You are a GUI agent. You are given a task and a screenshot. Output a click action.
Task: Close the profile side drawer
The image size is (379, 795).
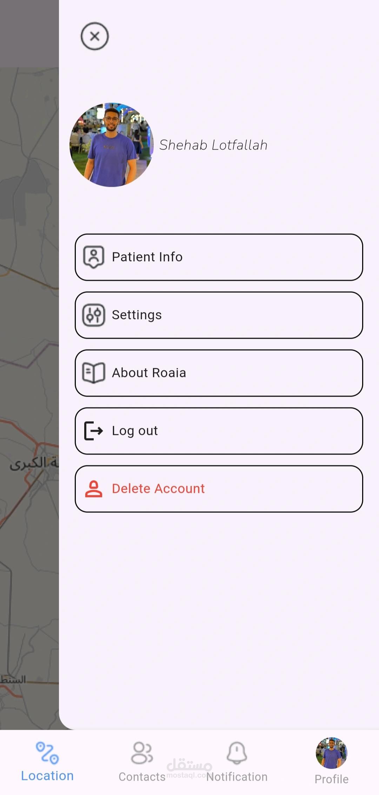pos(94,36)
